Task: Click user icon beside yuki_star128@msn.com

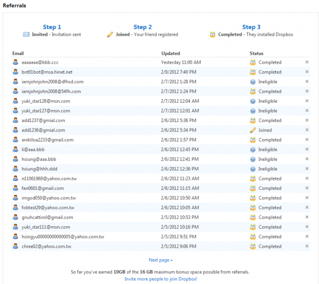Action: pos(15,101)
